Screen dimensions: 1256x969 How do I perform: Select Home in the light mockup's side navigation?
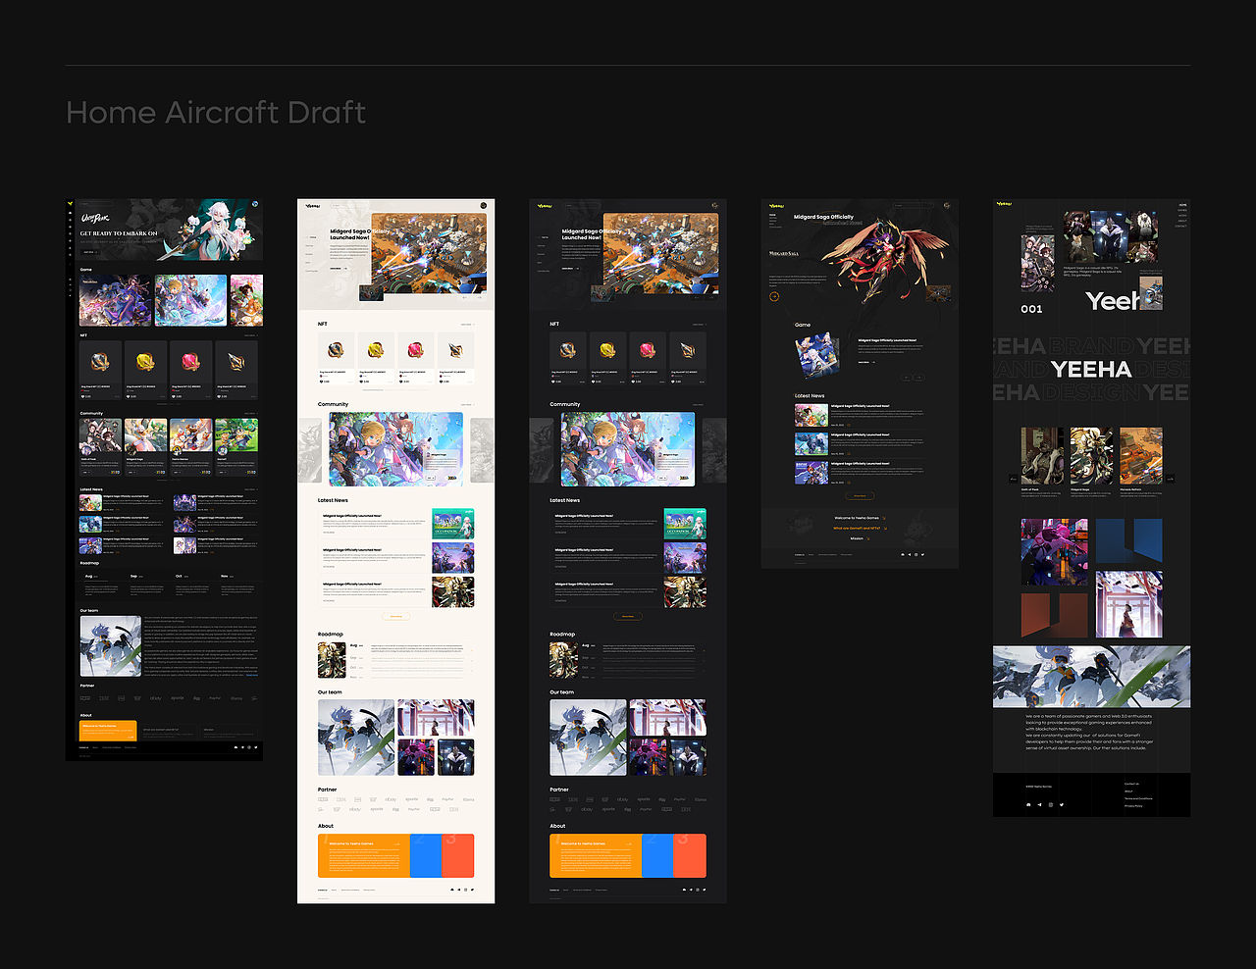[313, 237]
